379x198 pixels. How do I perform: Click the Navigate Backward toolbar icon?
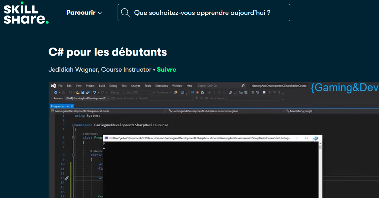point(55,93)
